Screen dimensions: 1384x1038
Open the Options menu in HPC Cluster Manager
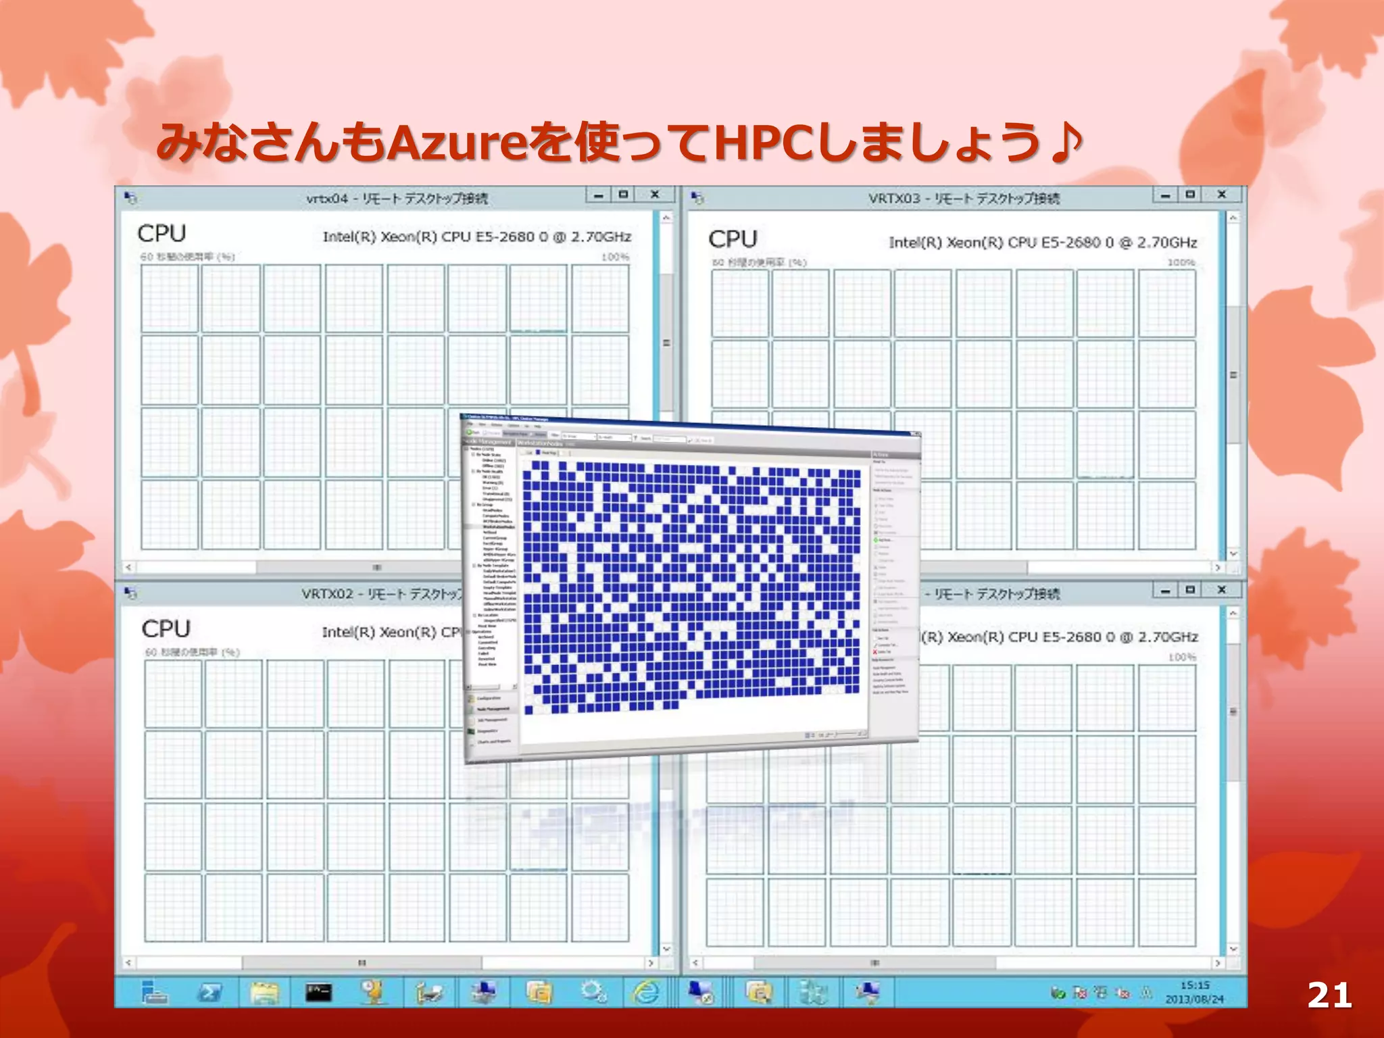[514, 425]
